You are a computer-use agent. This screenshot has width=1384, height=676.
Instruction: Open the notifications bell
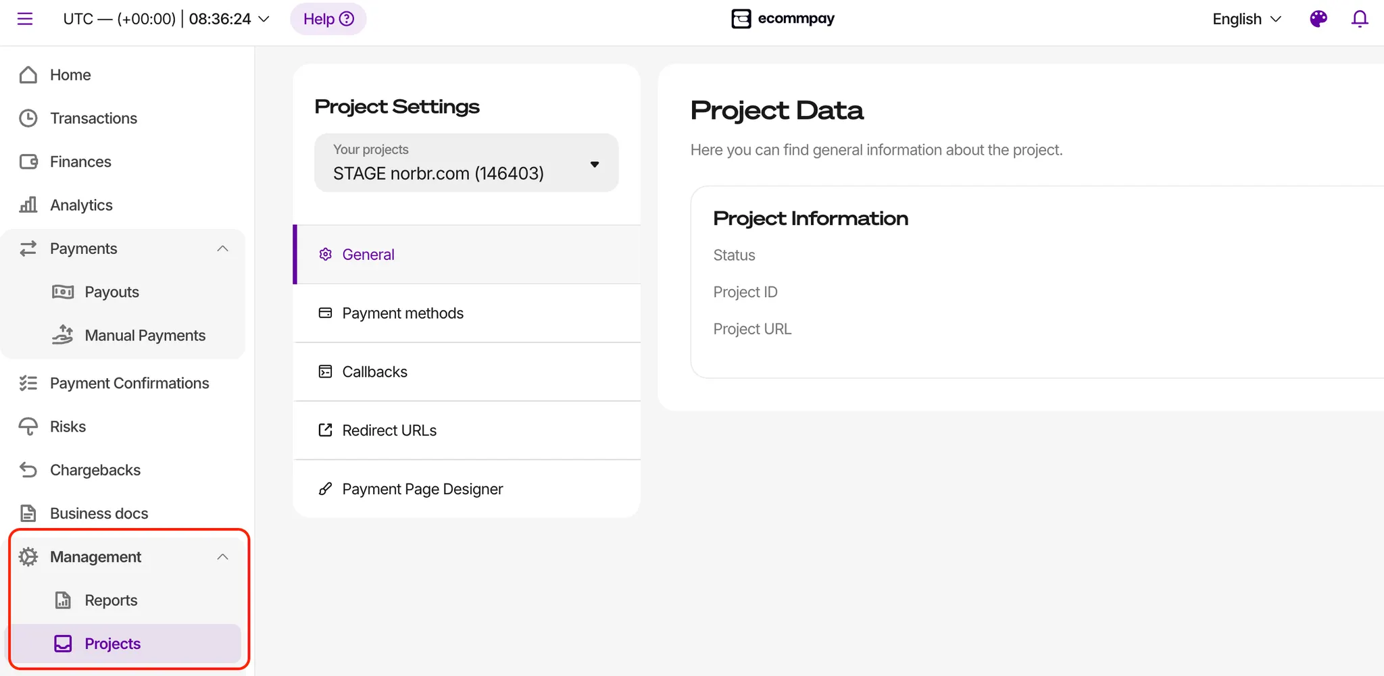(x=1360, y=19)
